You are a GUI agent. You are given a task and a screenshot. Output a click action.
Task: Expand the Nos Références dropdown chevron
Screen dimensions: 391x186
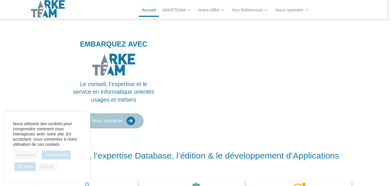tap(266, 10)
